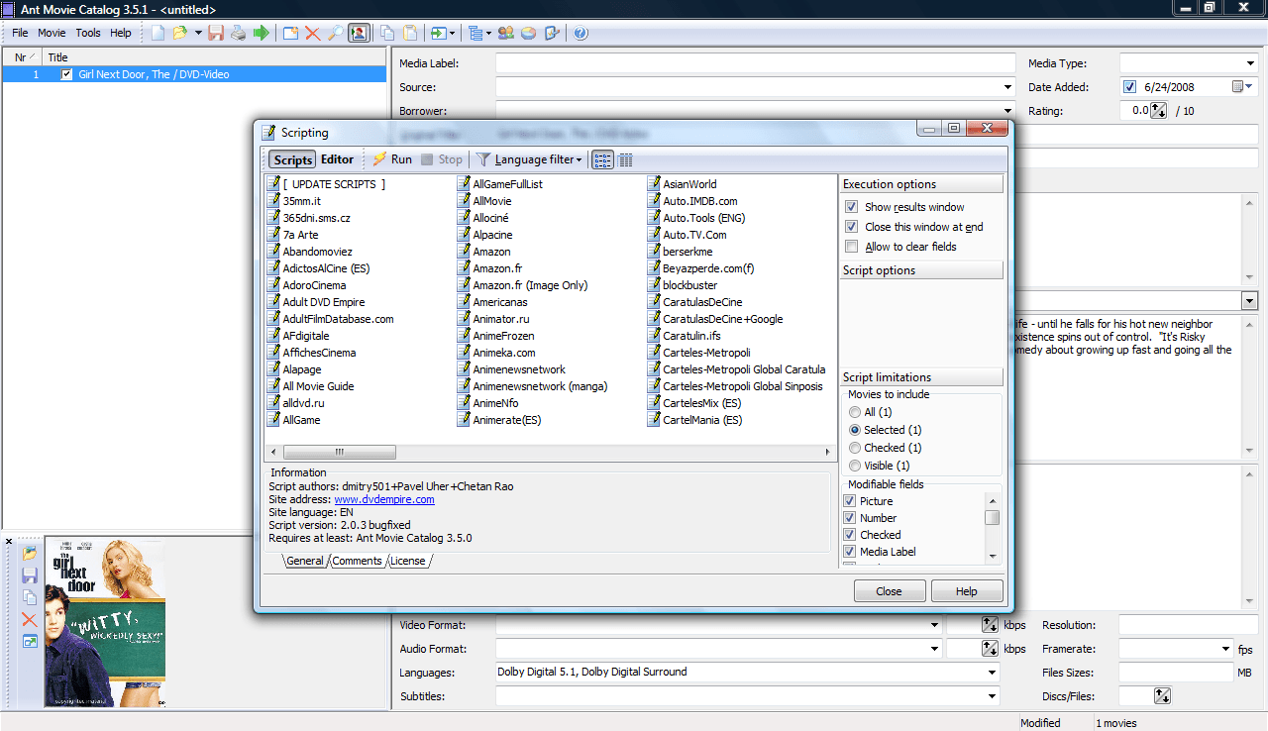
Task: Select the Selected (1) radio option
Action: [x=855, y=430]
